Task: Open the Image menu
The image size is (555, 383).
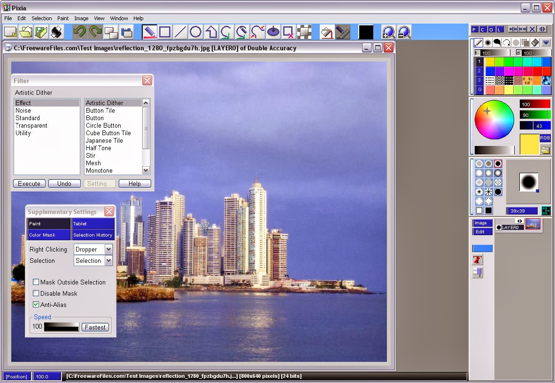Action: pos(81,18)
